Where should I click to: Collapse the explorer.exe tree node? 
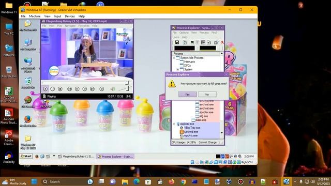point(174,124)
